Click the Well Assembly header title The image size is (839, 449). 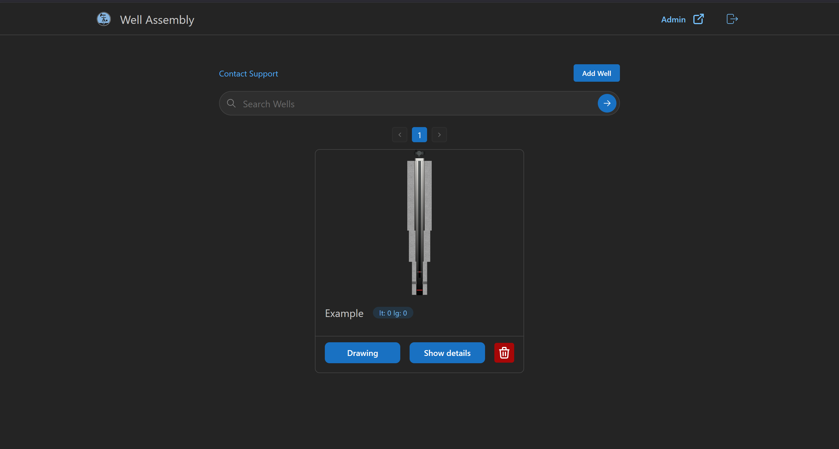tap(157, 19)
